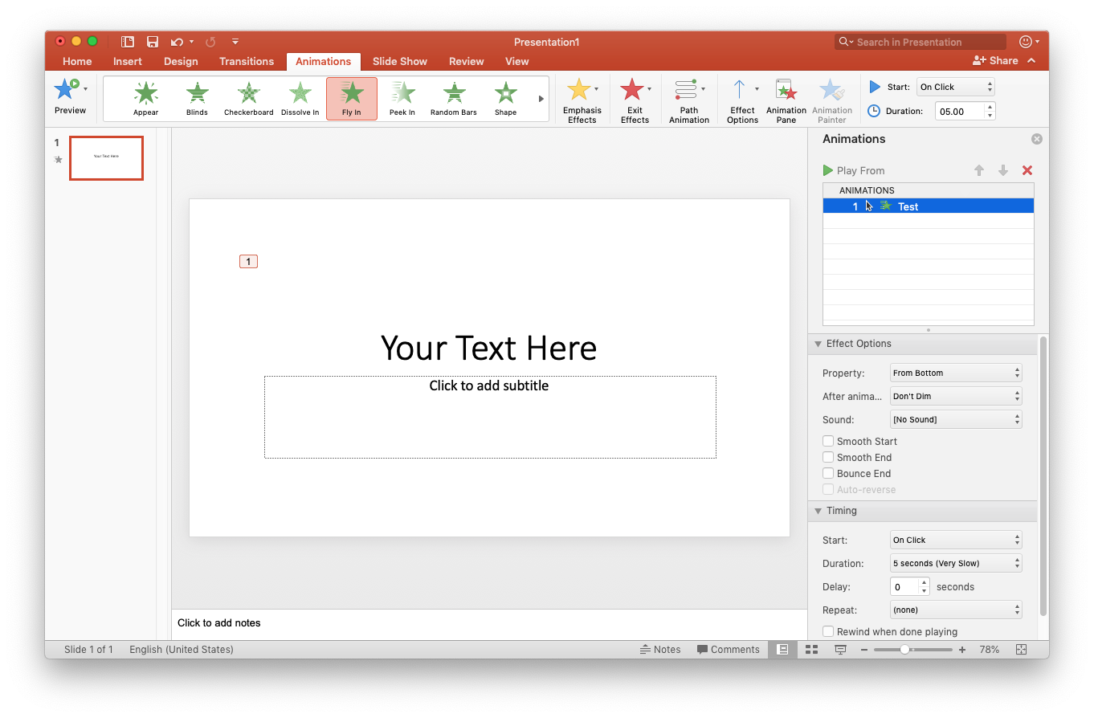This screenshot has height=718, width=1094.
Task: Open the Repeat dropdown
Action: click(x=956, y=610)
